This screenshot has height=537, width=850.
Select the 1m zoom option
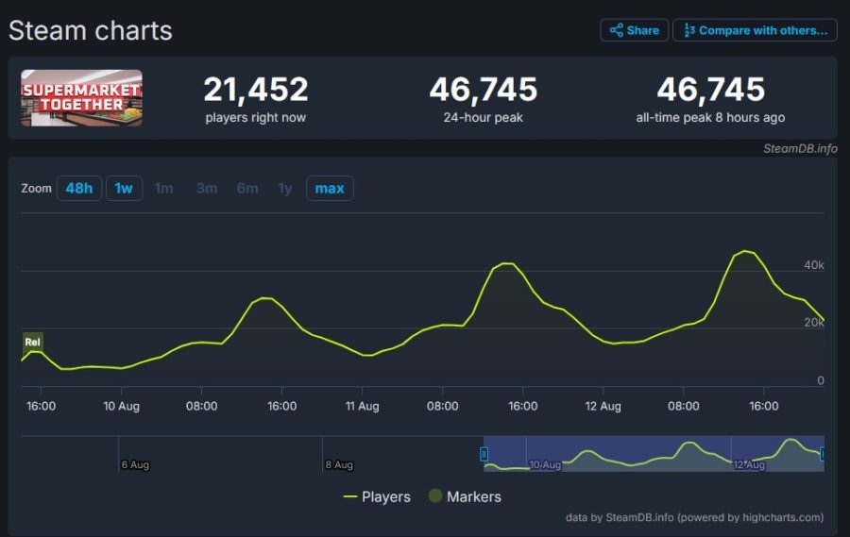[163, 189]
